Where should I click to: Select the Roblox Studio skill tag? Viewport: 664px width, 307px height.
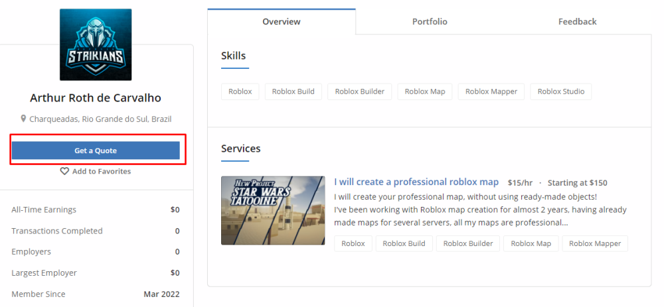560,92
